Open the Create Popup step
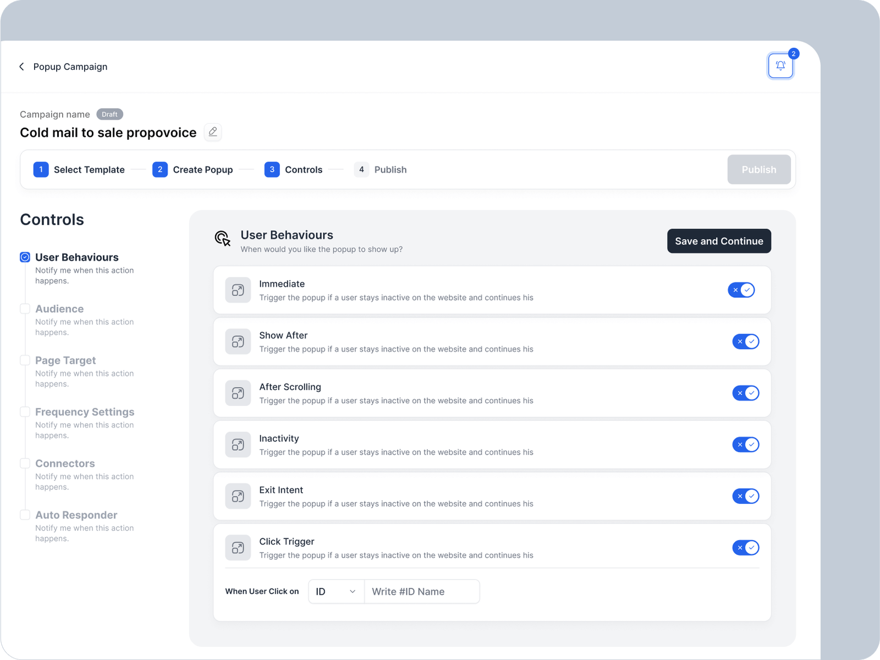880x660 pixels. click(193, 170)
